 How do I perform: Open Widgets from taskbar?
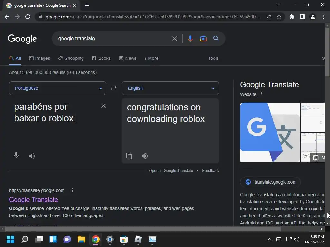click(53, 239)
